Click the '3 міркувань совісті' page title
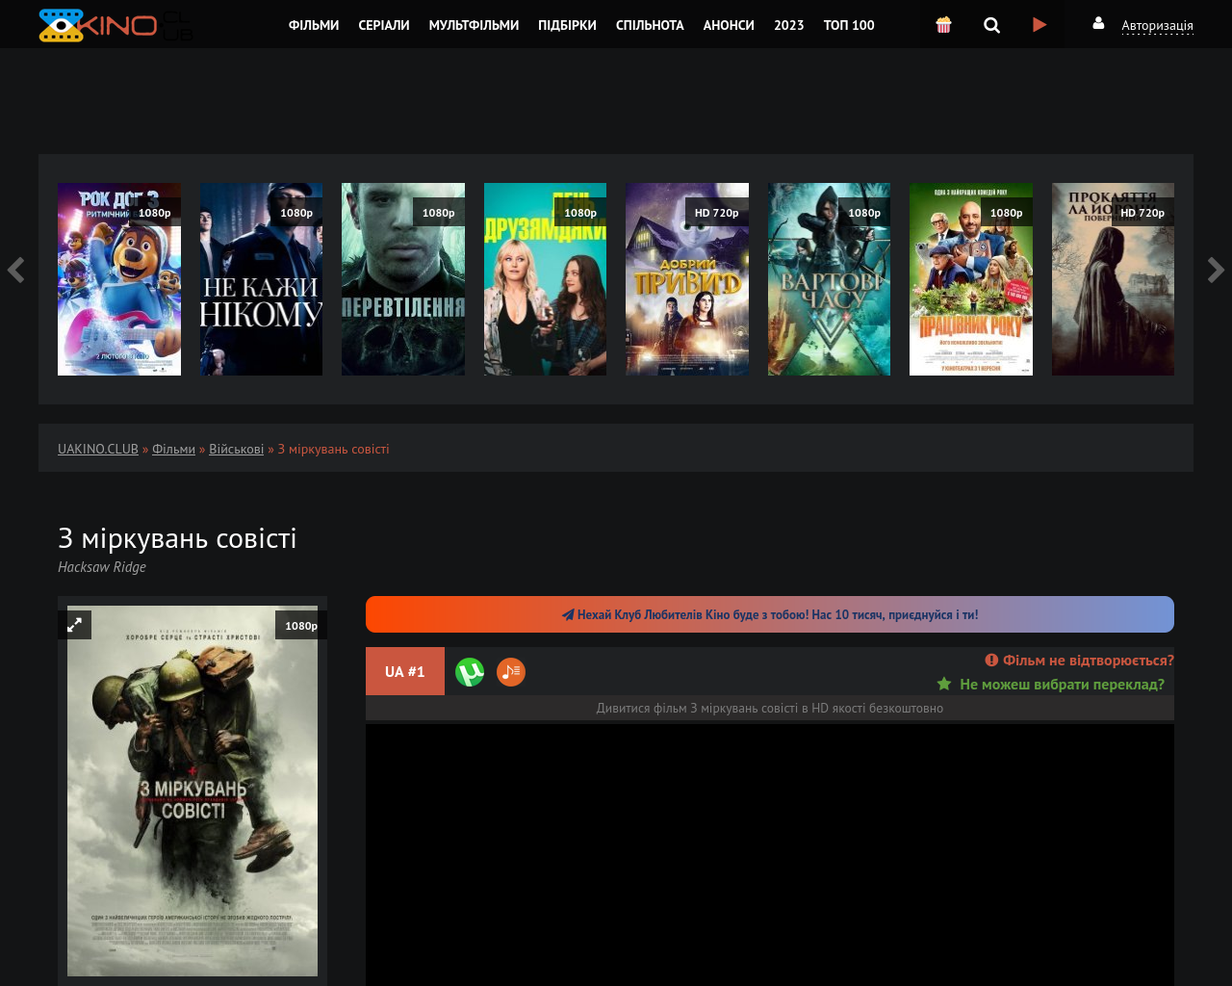The image size is (1232, 986). click(x=177, y=537)
